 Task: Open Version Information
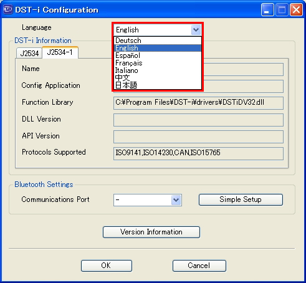pos(151,232)
